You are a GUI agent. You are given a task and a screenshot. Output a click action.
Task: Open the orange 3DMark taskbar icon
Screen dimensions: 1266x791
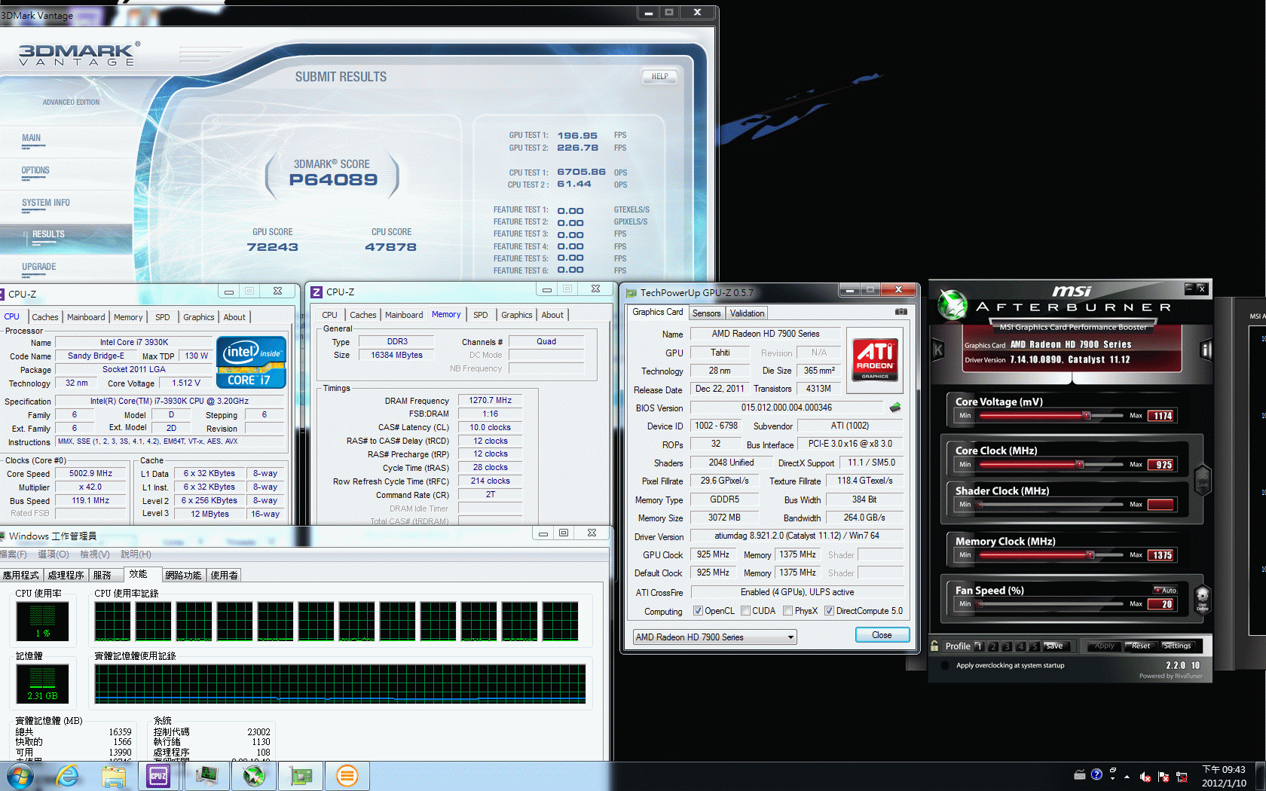point(347,776)
